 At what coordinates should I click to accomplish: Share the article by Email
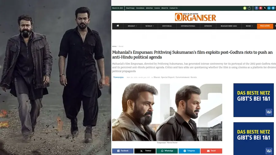(x=211, y=151)
